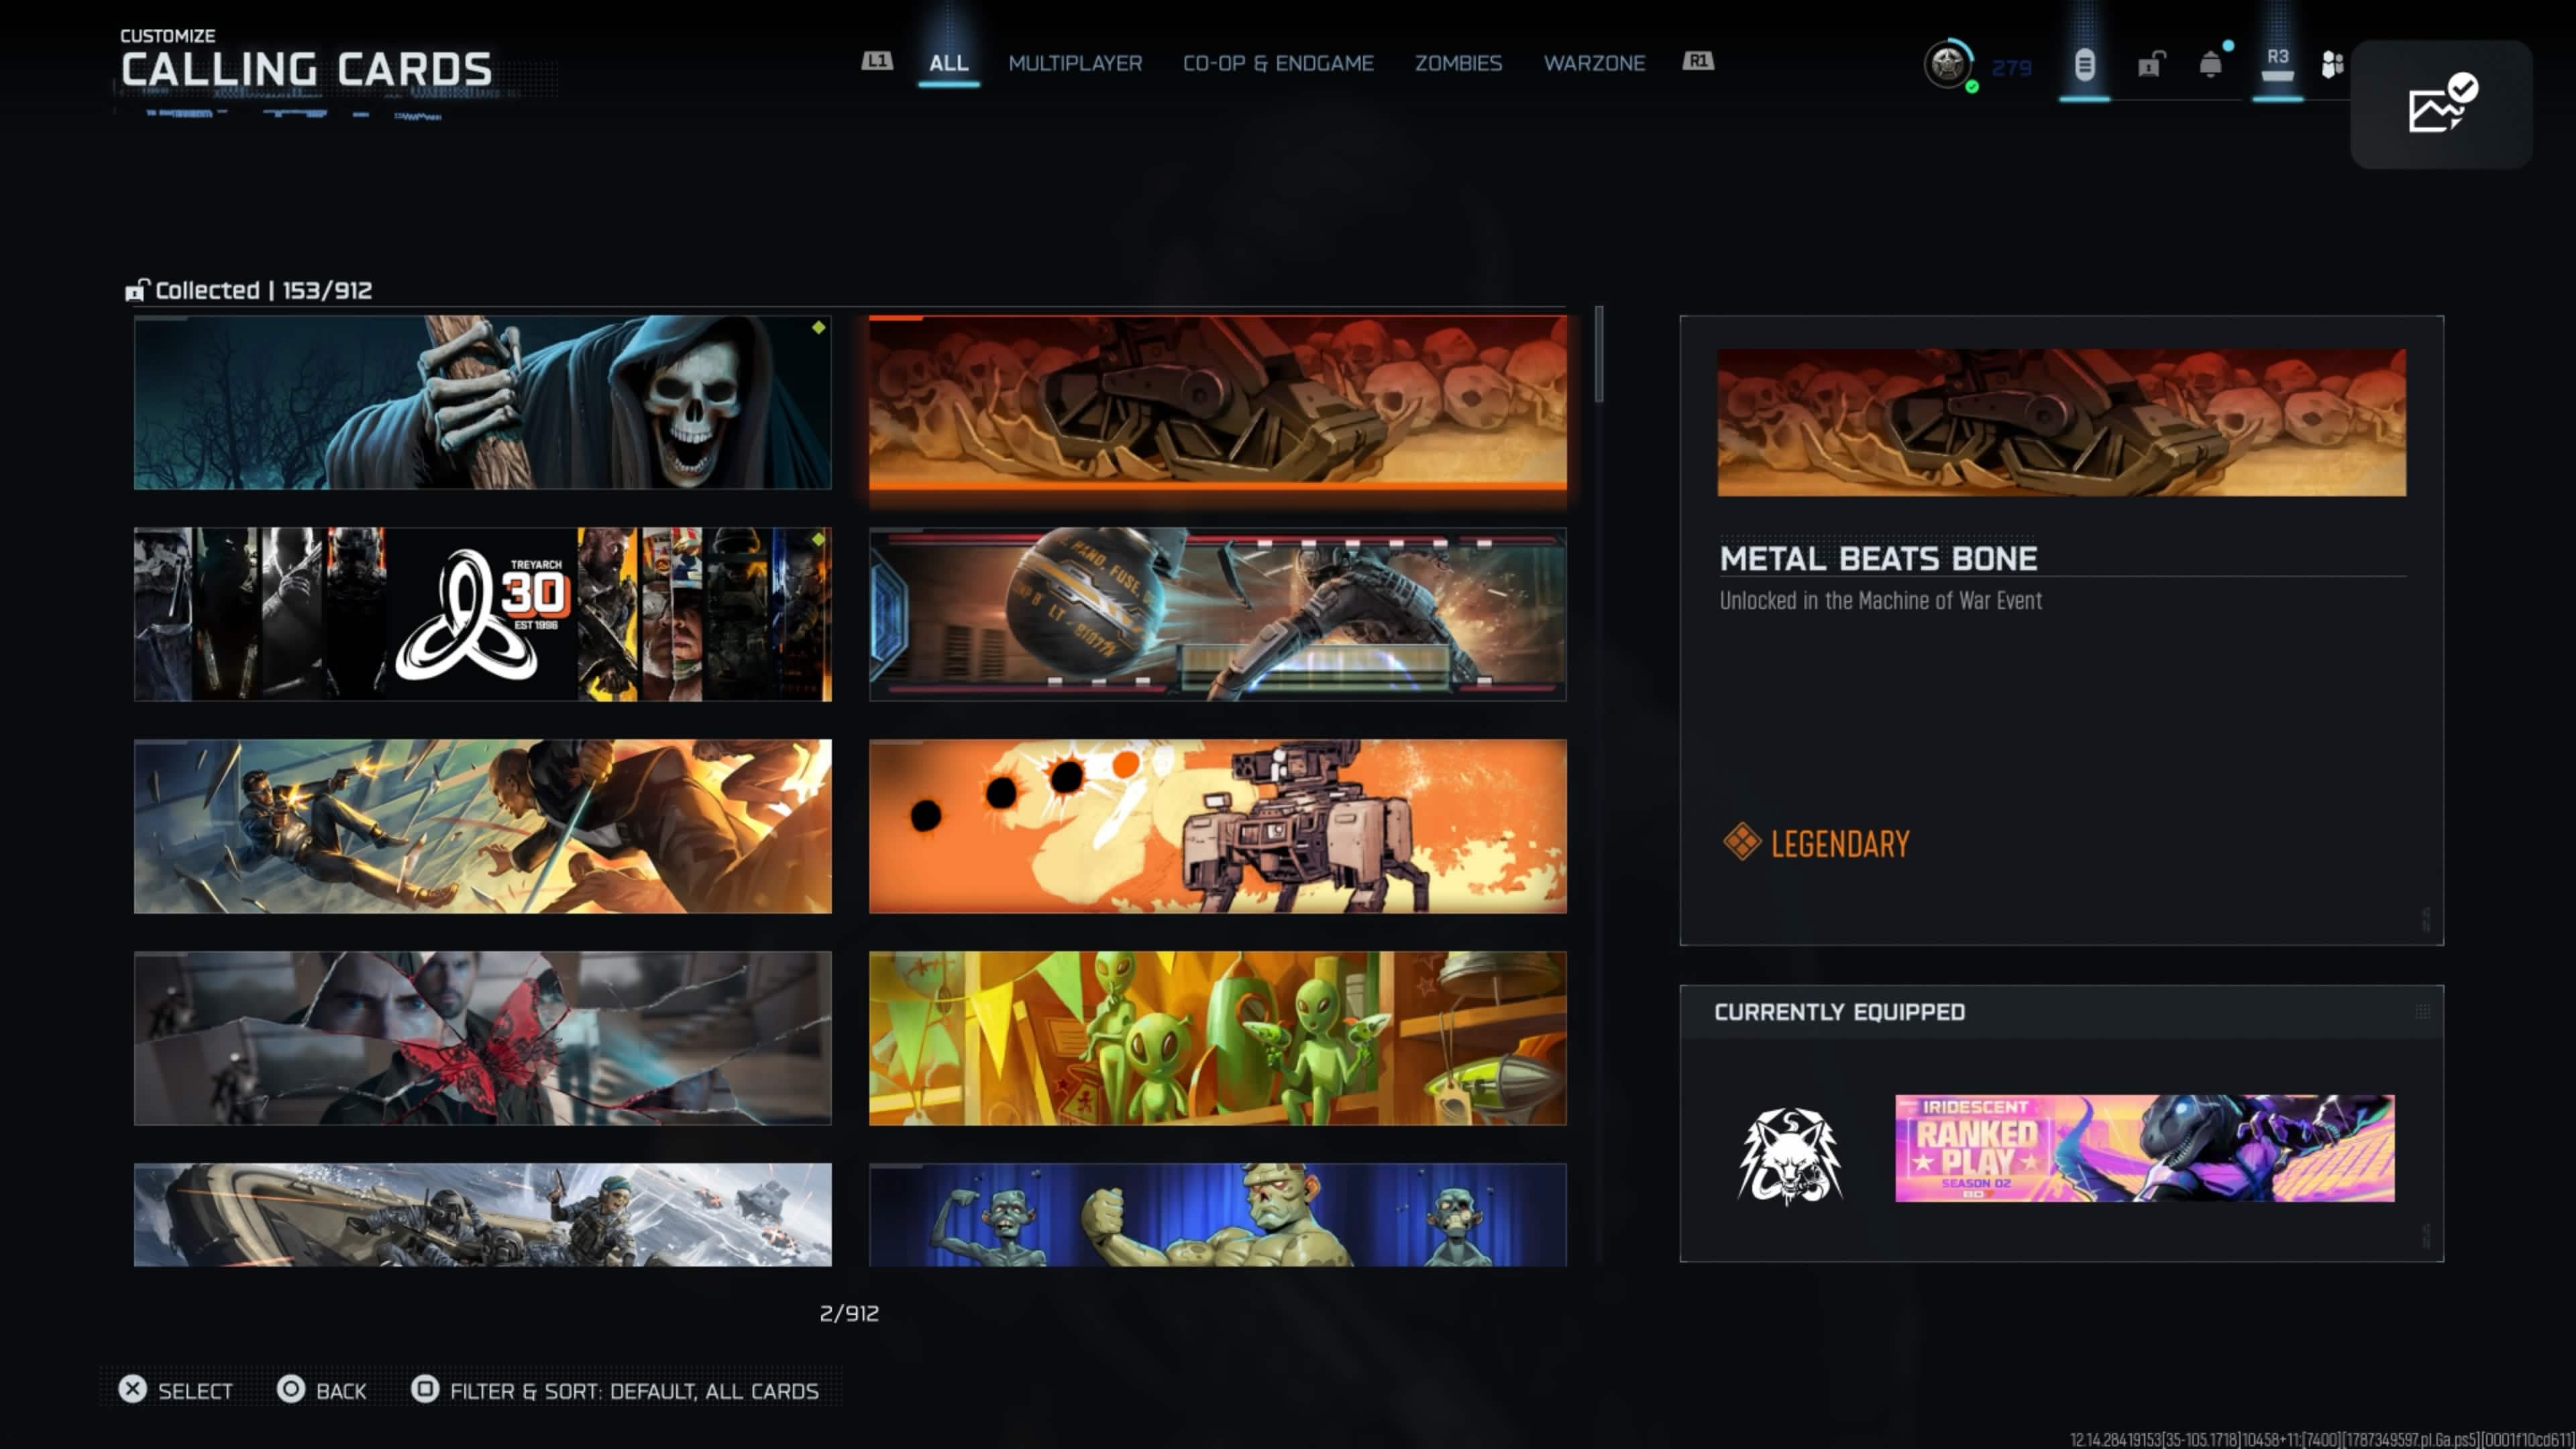Switch to the Multiplayer tab
This screenshot has width=2576, height=1449.
click(1075, 63)
